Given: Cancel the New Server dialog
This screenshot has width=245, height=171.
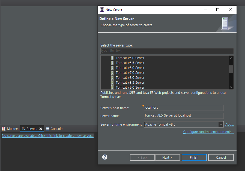Looking at the screenshot, I should pyautogui.click(x=221, y=157).
